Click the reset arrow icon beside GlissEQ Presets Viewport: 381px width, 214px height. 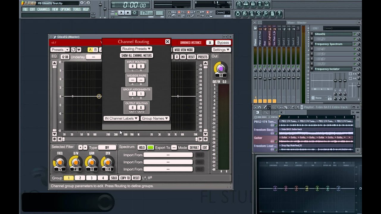click(x=73, y=50)
